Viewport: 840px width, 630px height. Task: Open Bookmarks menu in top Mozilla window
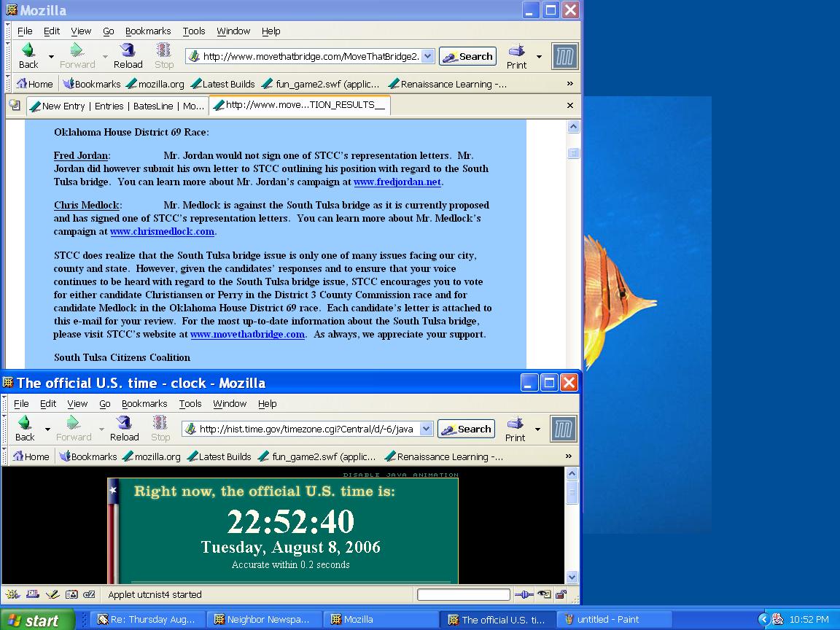click(x=148, y=31)
